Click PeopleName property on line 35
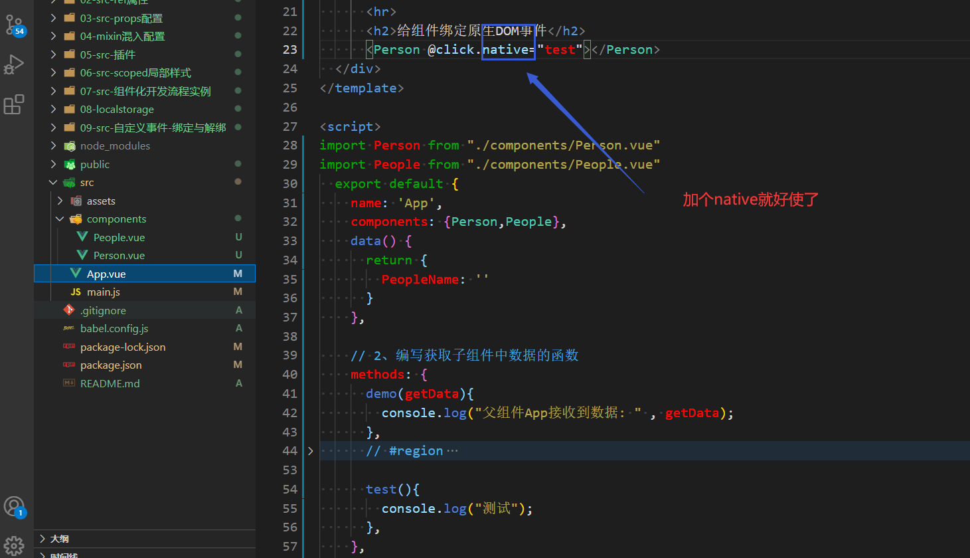Image resolution: width=970 pixels, height=558 pixels. (420, 279)
